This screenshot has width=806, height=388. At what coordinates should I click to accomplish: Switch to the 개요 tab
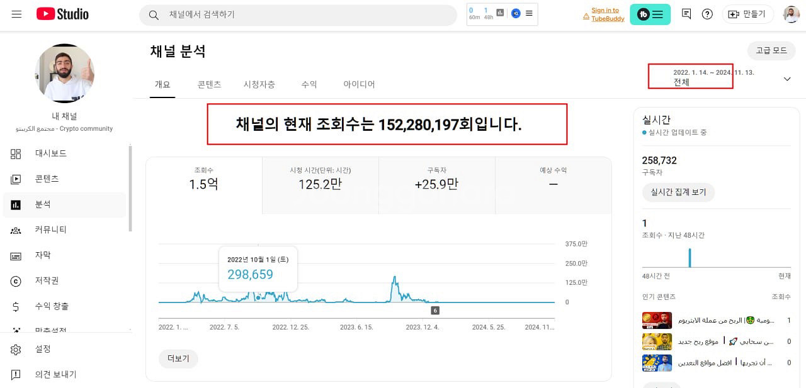pos(162,84)
